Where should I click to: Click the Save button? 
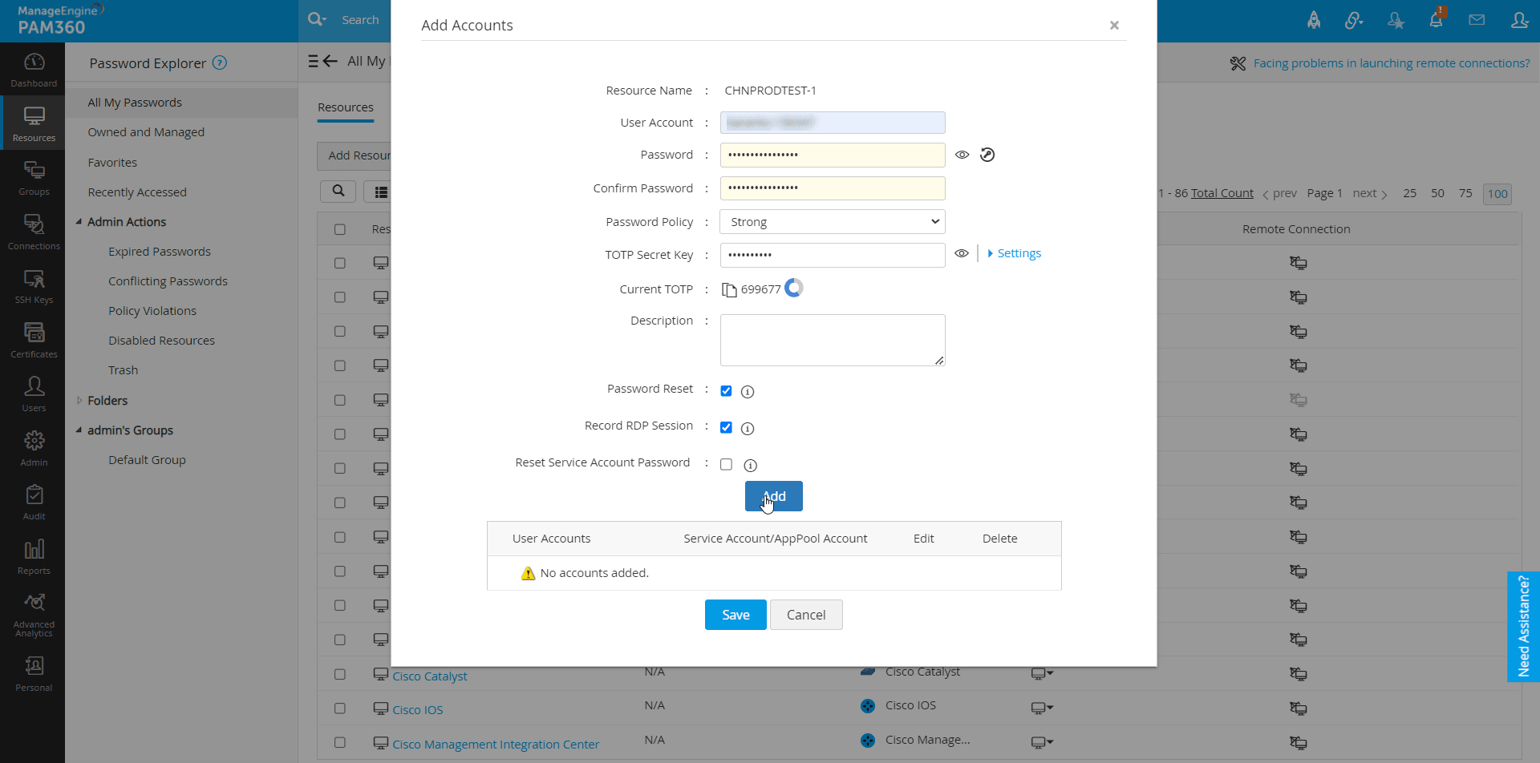click(736, 615)
